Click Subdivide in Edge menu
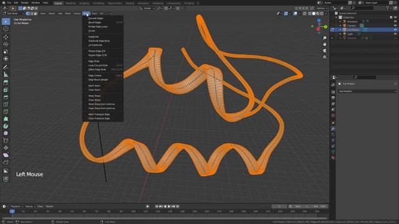This screenshot has width=399, height=224. pos(94,37)
